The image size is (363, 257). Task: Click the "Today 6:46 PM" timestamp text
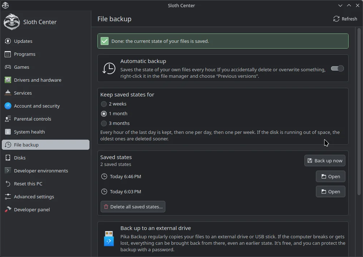point(125,176)
